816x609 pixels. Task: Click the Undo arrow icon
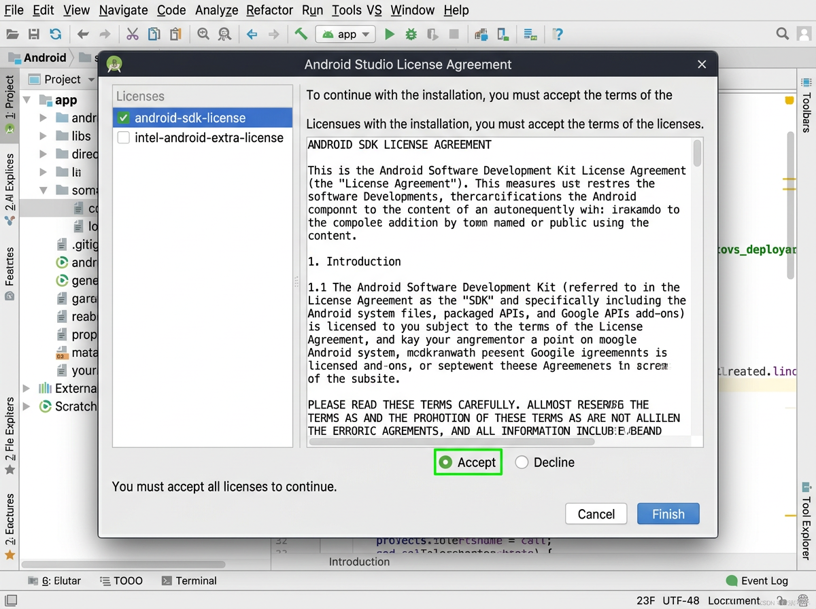coord(83,34)
